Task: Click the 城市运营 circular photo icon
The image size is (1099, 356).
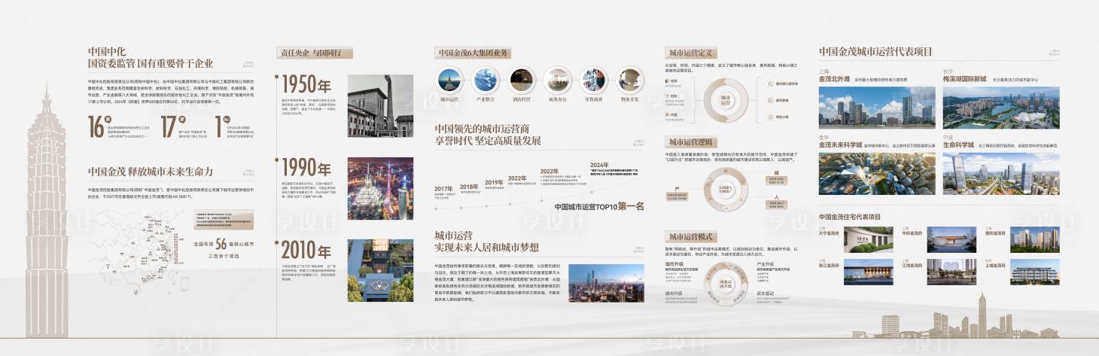Action: tap(449, 80)
